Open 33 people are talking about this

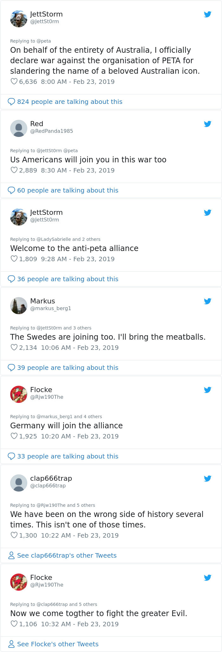tap(68, 456)
